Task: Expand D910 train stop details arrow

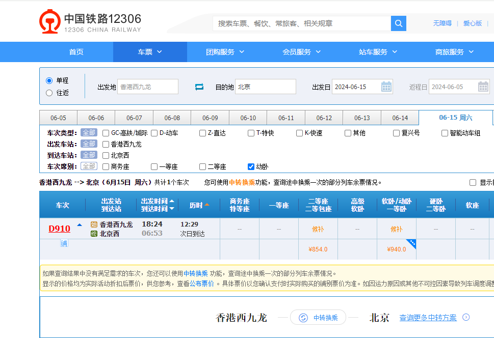Action: pyautogui.click(x=80, y=225)
